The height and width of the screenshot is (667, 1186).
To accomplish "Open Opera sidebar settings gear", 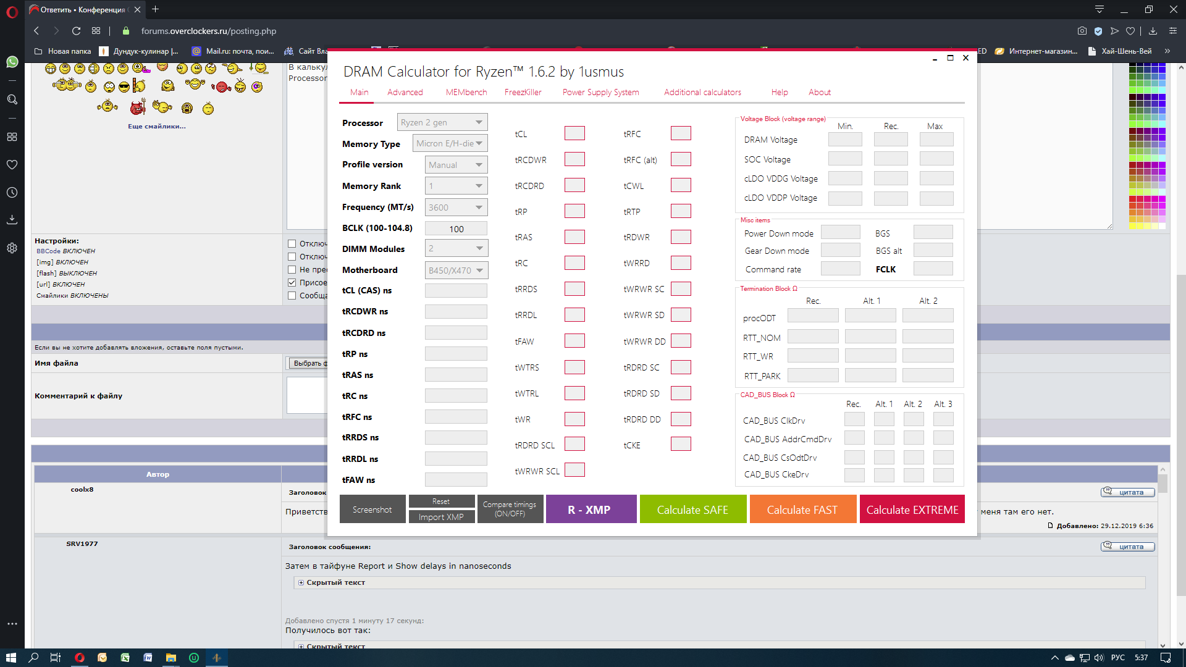I will 12,248.
